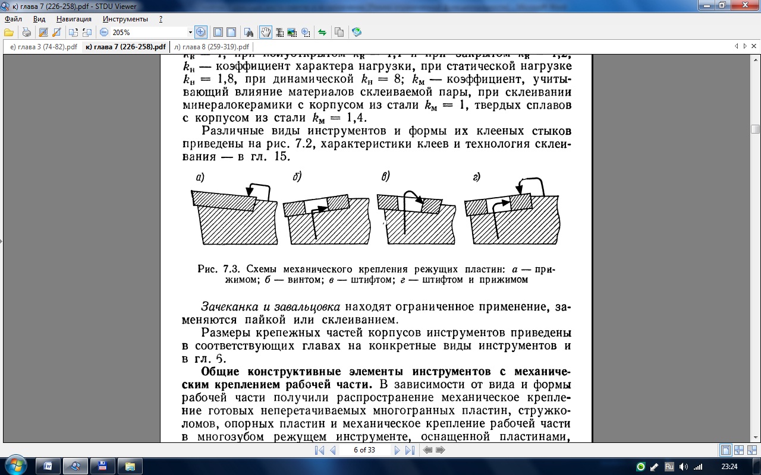Open the image settings toolbar icon
The height and width of the screenshot is (475, 761).
click(42, 32)
